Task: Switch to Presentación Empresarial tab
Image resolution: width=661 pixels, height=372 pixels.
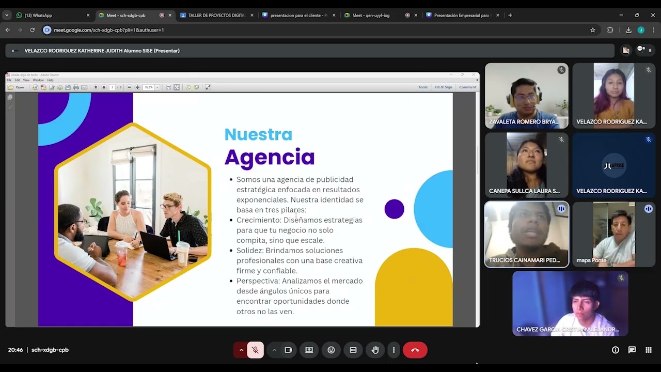Action: point(461,16)
